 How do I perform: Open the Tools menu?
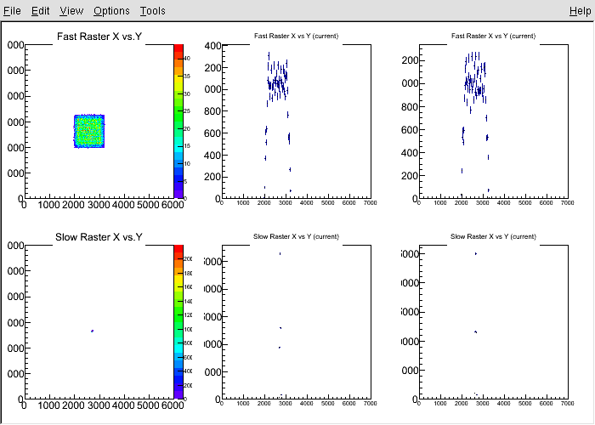click(x=152, y=10)
